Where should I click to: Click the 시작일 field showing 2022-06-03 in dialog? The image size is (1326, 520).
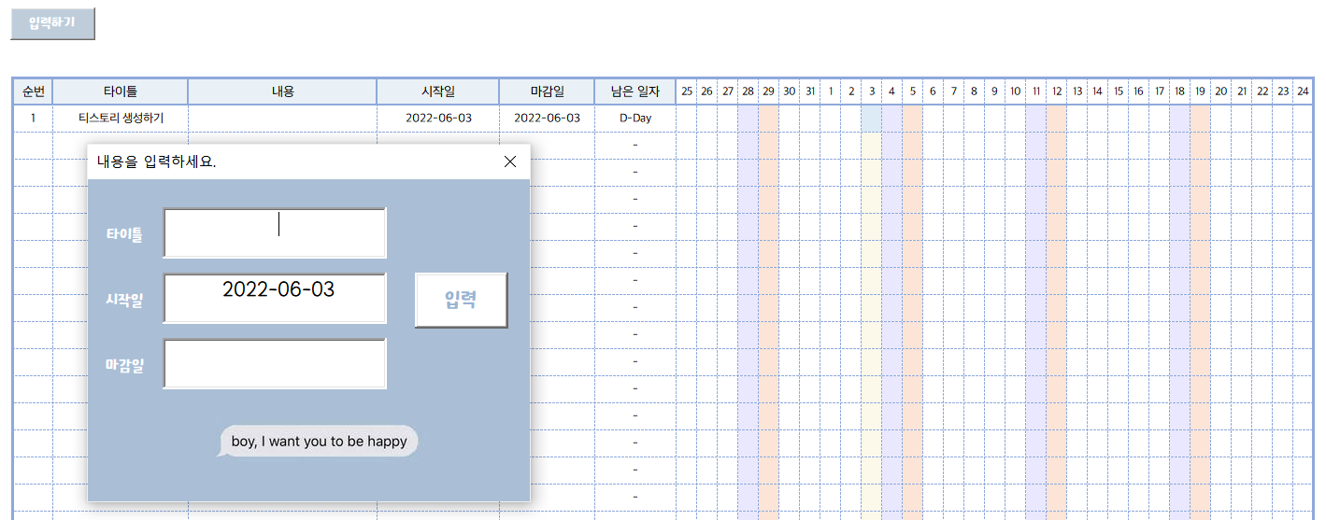point(275,298)
